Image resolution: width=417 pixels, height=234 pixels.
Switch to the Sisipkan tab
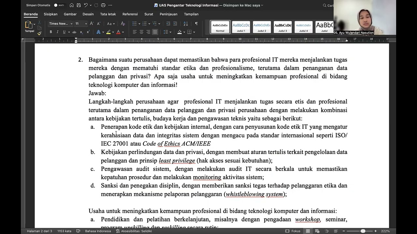(x=50, y=14)
